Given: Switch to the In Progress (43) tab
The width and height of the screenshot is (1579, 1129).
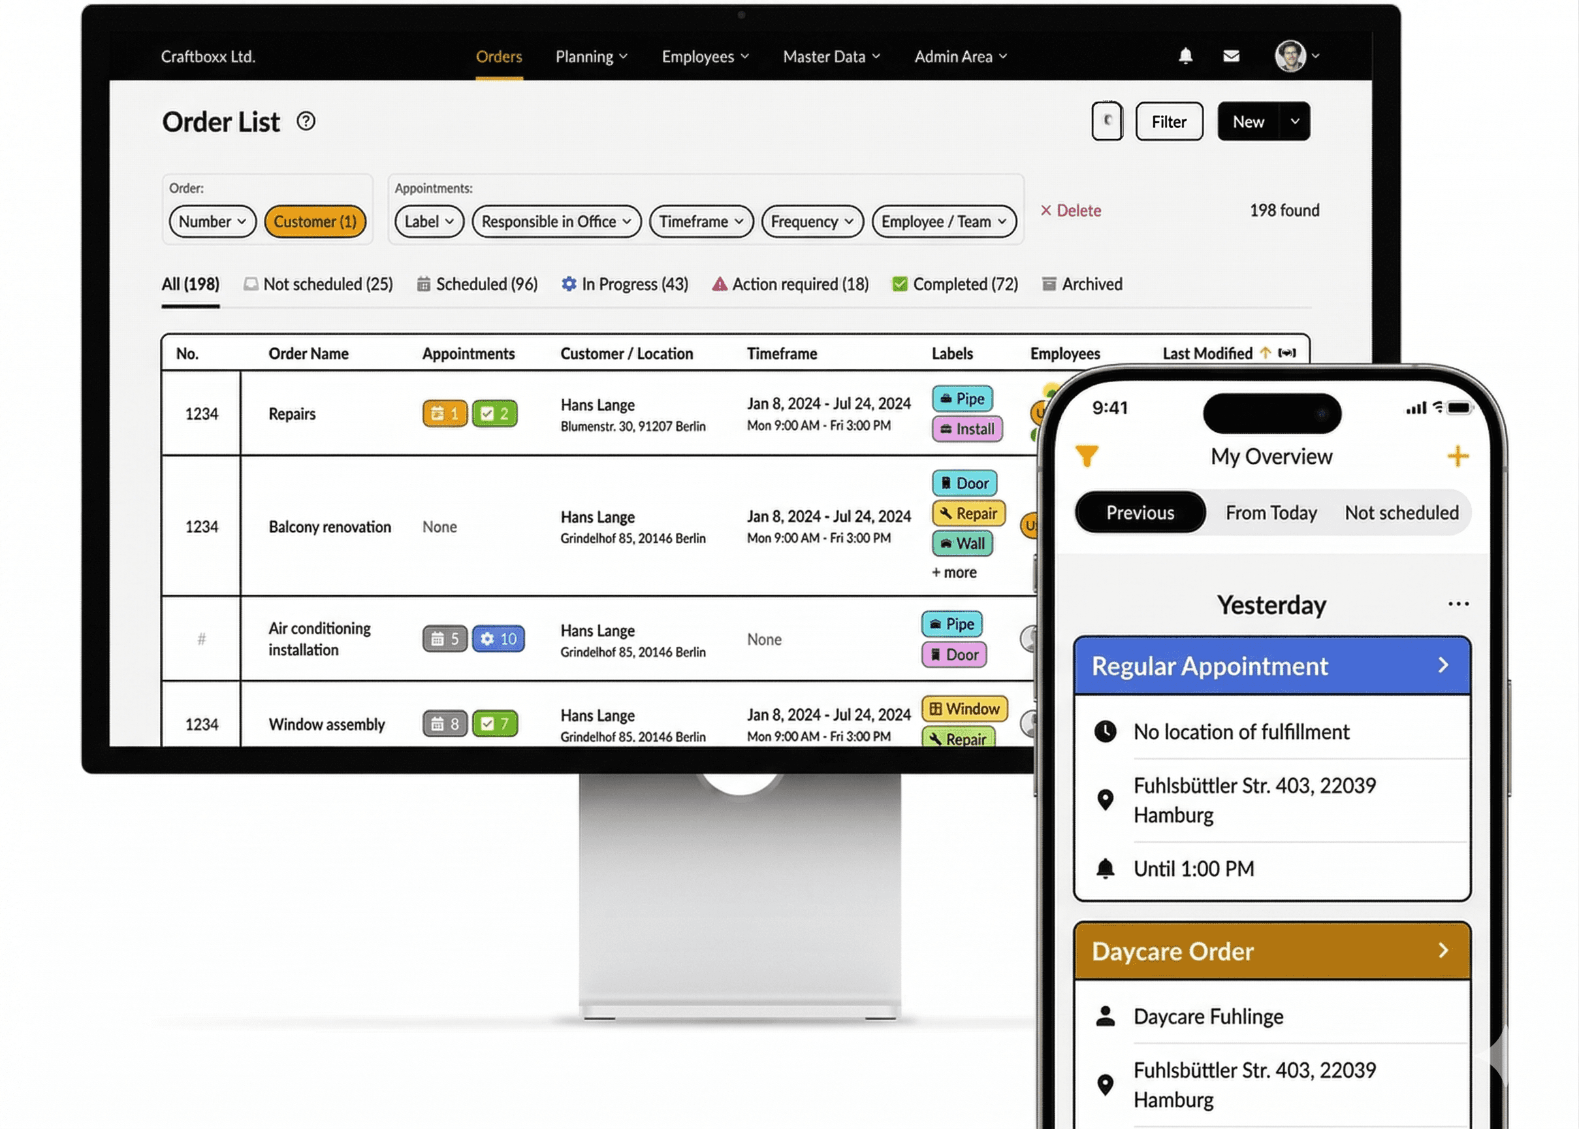Looking at the screenshot, I should click(624, 284).
